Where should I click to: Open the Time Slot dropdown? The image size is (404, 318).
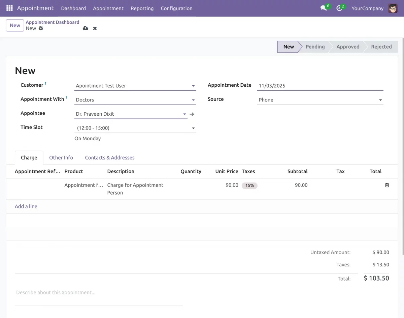point(193,128)
